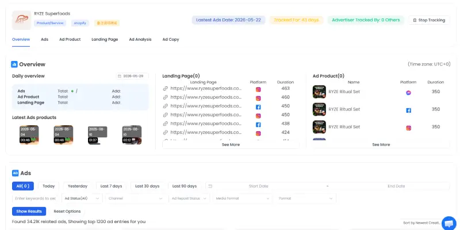The height and width of the screenshot is (230, 460).
Task: Click the link icon of the 460-duration landing page
Action: [x=166, y=97]
